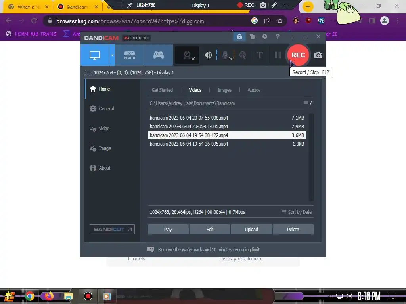Open recording bar hamburger menu icon
This screenshot has height=304, width=406.
(x=119, y=5)
